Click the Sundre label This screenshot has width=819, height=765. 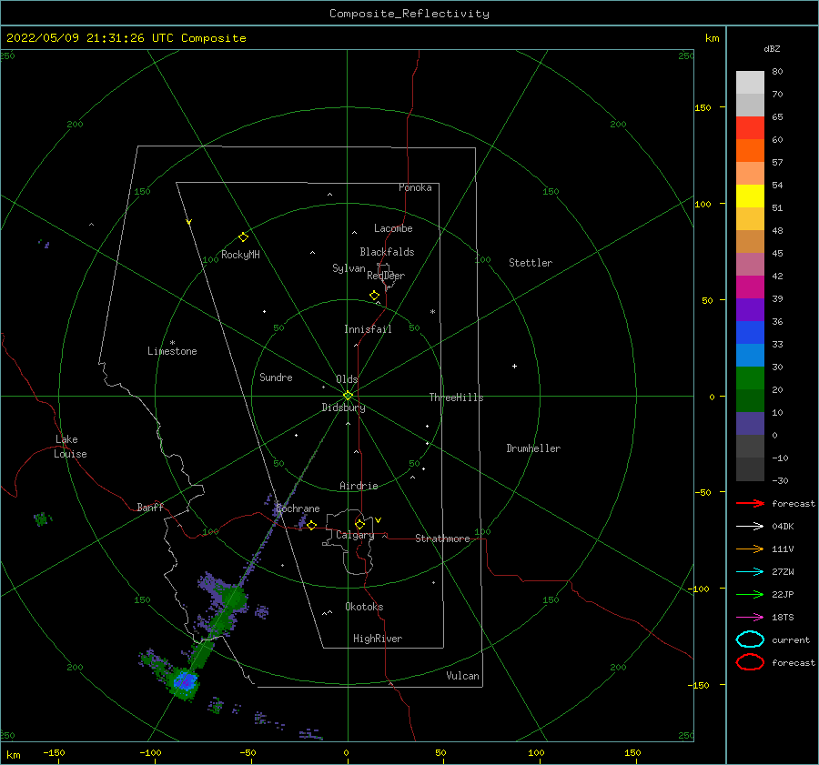277,377
